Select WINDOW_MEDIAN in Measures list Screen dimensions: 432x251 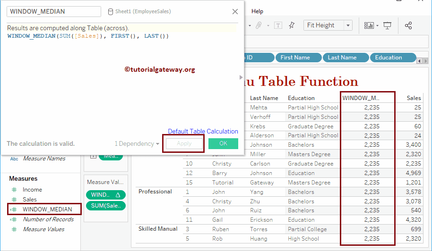coord(47,209)
